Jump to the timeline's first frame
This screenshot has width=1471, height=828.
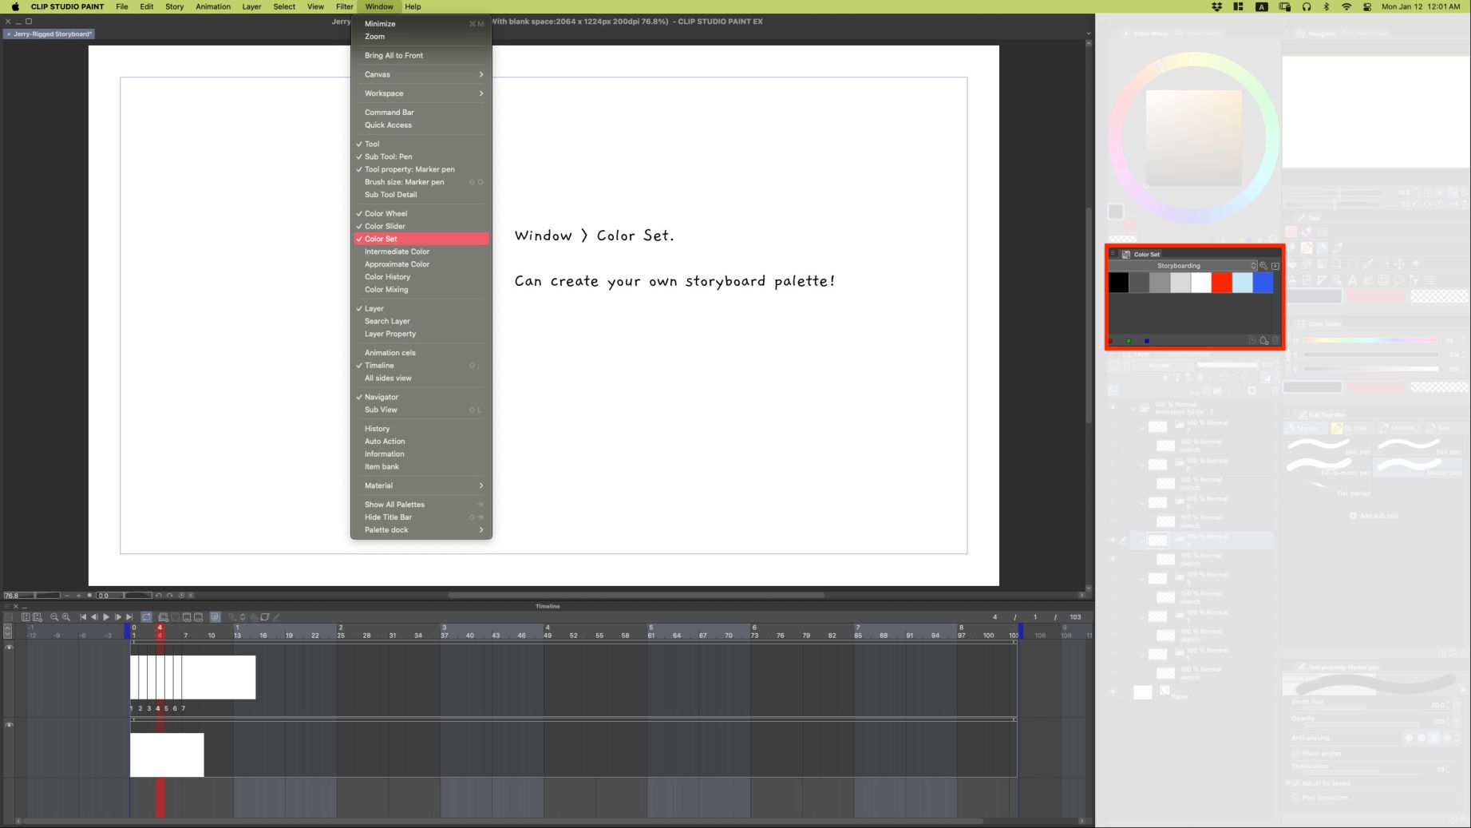point(83,617)
